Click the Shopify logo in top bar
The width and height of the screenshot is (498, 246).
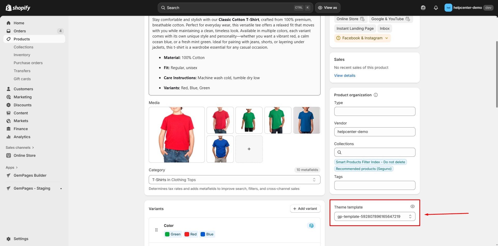[18, 8]
